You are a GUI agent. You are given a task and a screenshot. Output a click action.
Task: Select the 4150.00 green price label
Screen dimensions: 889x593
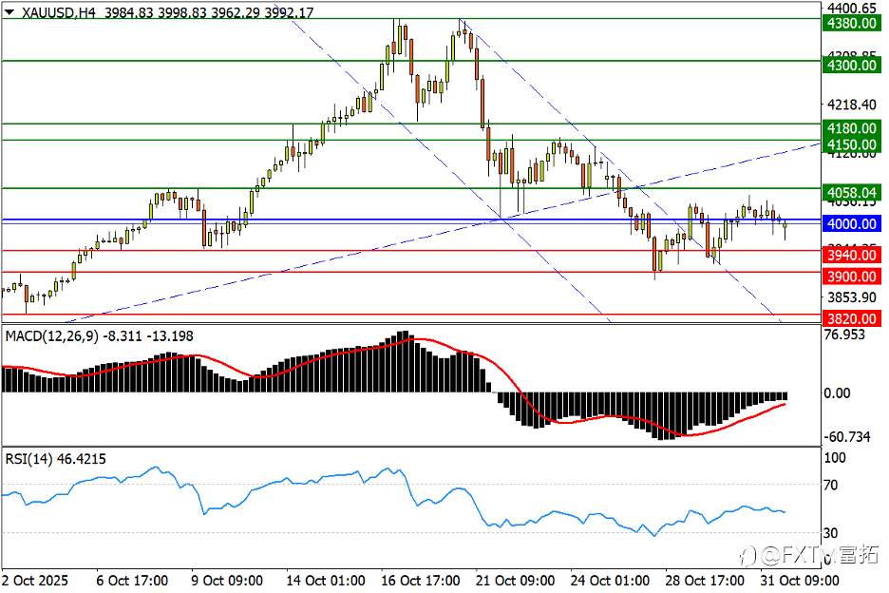(x=851, y=144)
